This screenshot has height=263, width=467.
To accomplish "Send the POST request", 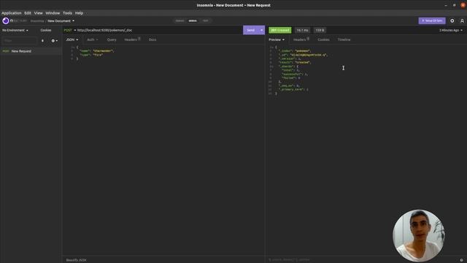I will pyautogui.click(x=251, y=30).
